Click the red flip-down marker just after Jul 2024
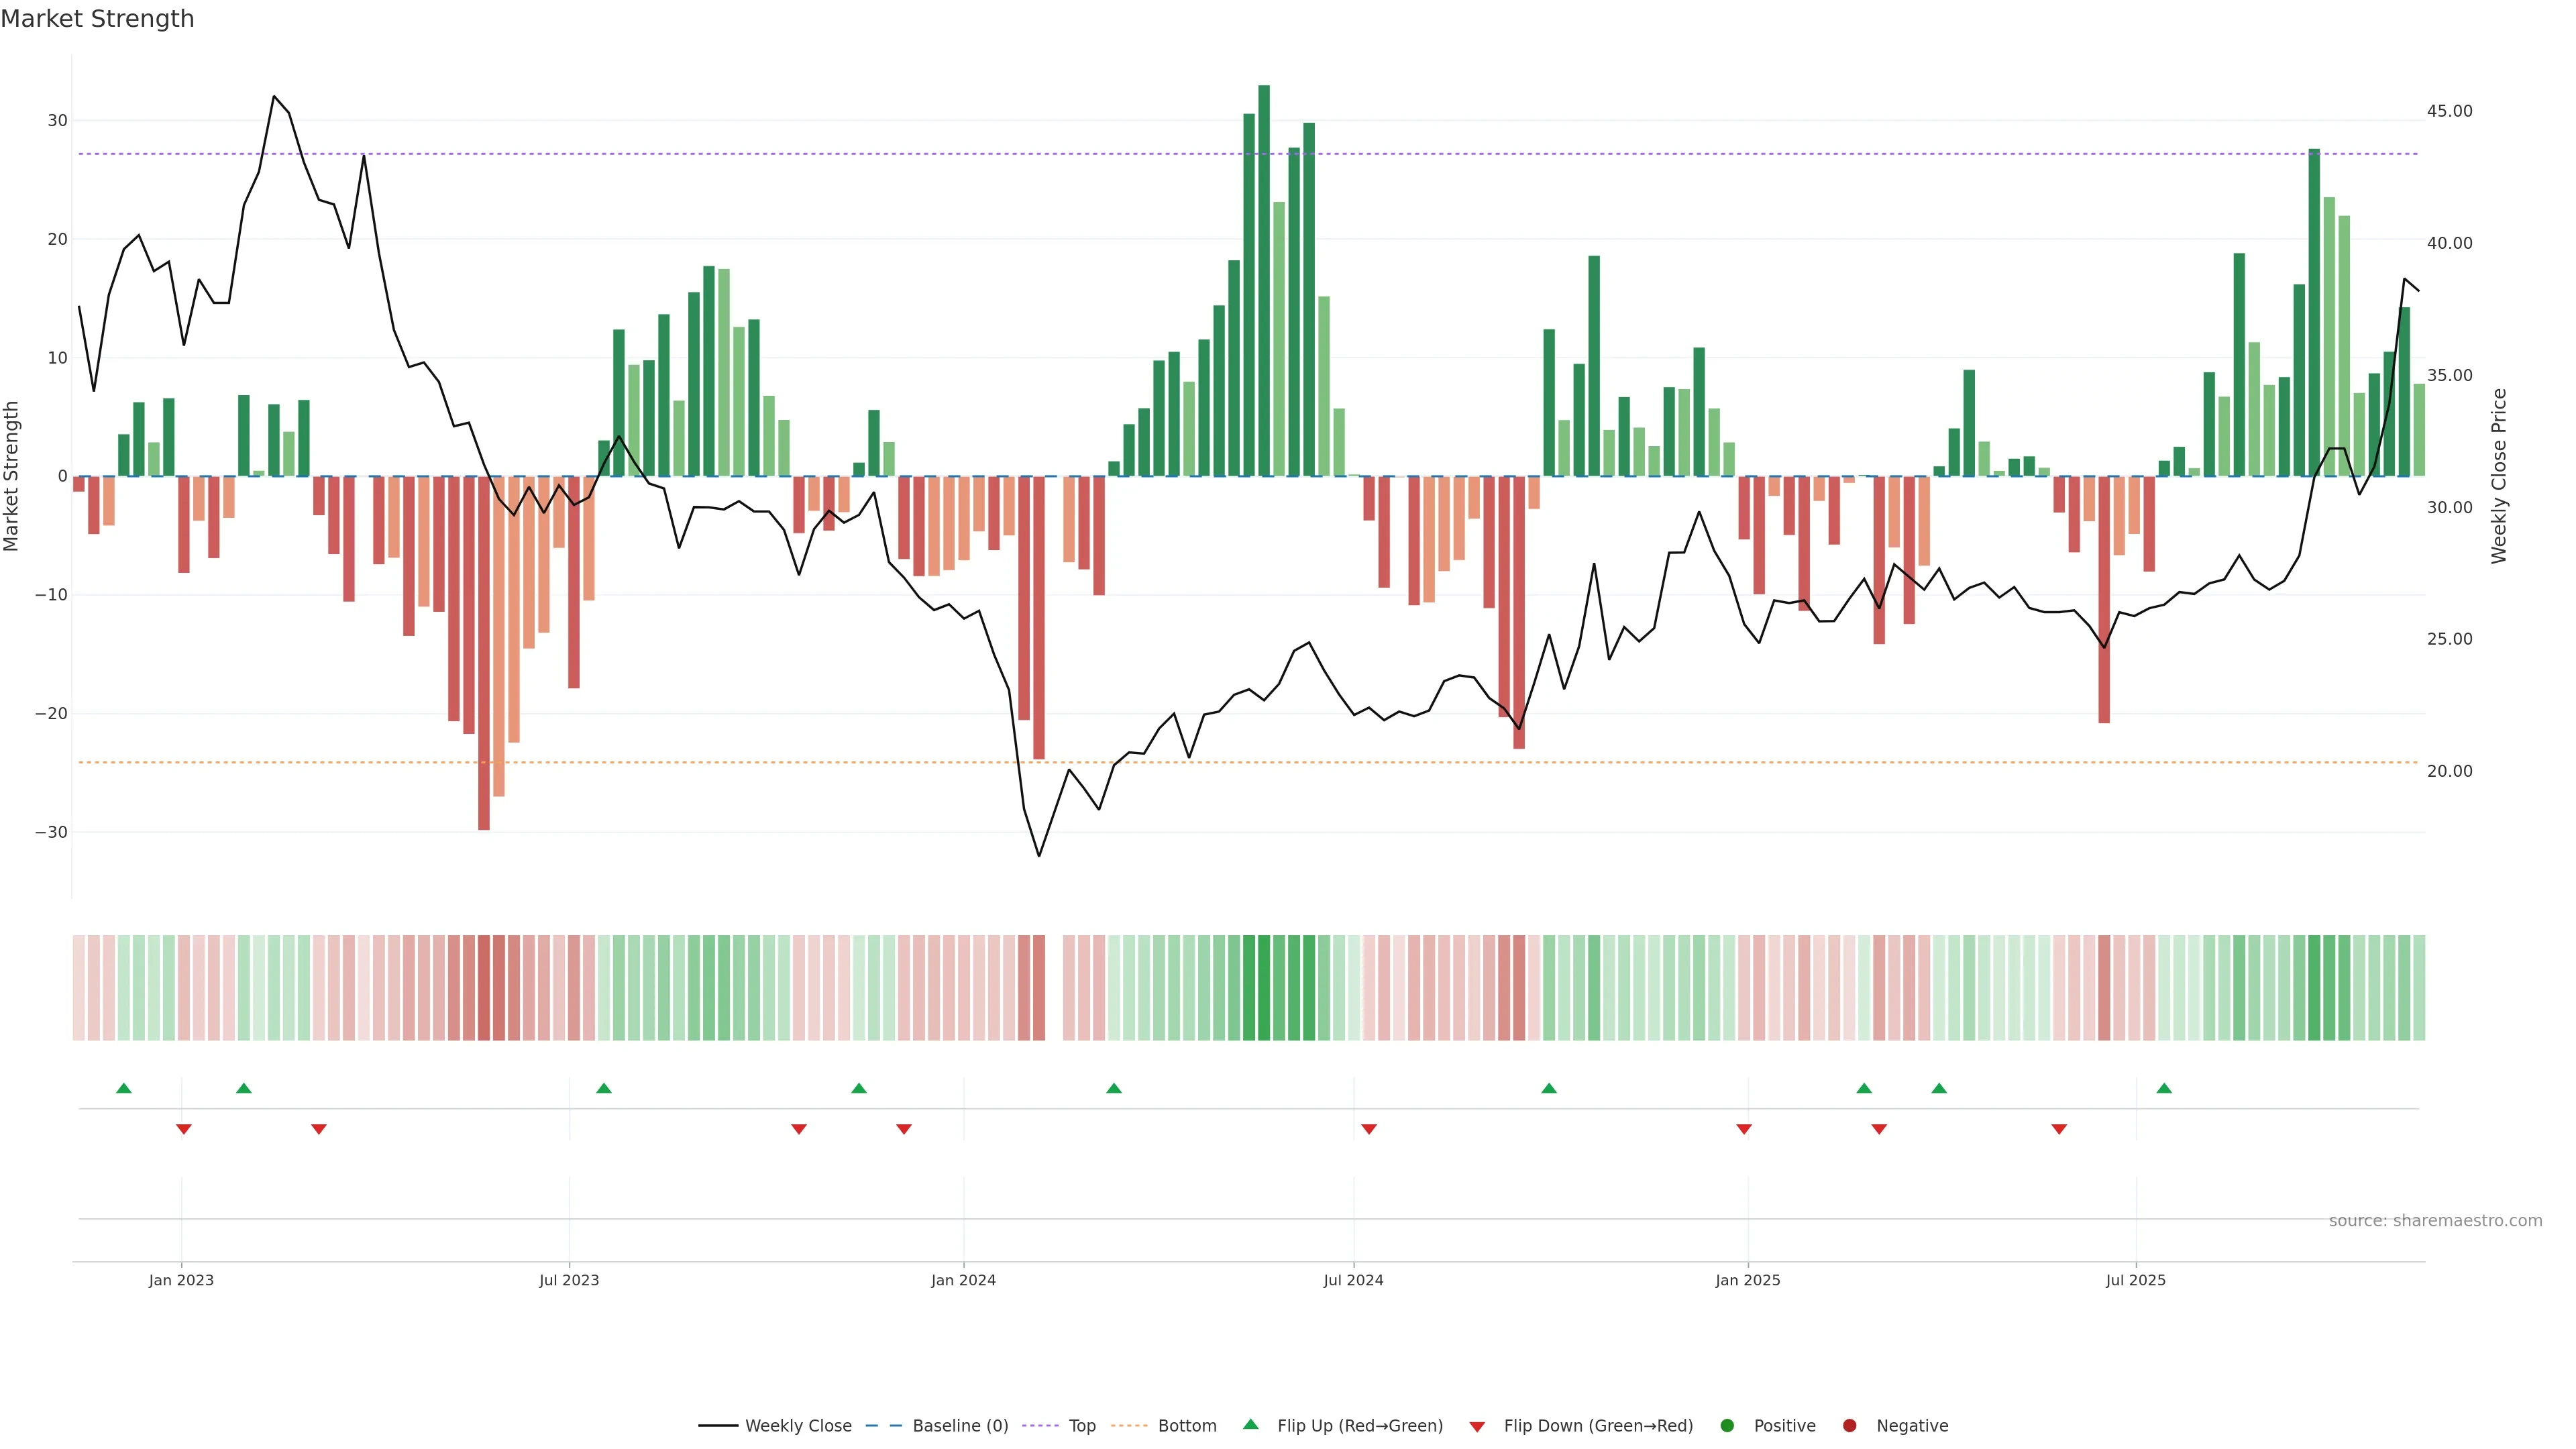Viewport: 2576px width, 1449px height. (1369, 1129)
